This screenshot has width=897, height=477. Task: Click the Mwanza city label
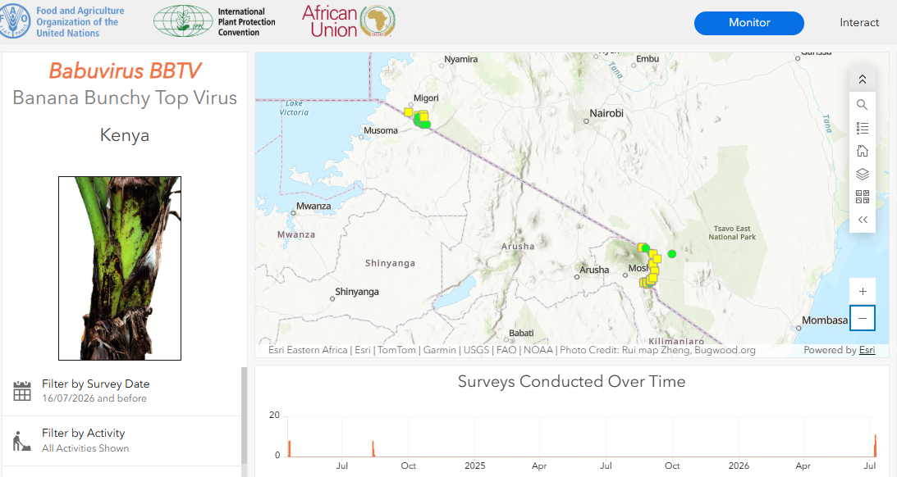click(313, 206)
